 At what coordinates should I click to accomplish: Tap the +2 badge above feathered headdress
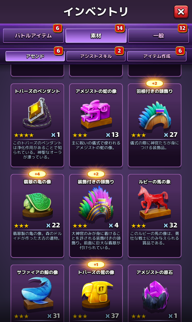click(x=154, y=83)
